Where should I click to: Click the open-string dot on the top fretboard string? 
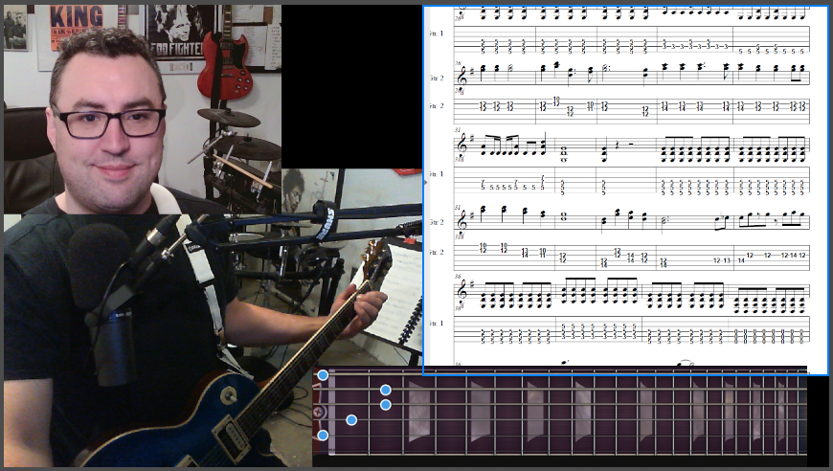[323, 375]
